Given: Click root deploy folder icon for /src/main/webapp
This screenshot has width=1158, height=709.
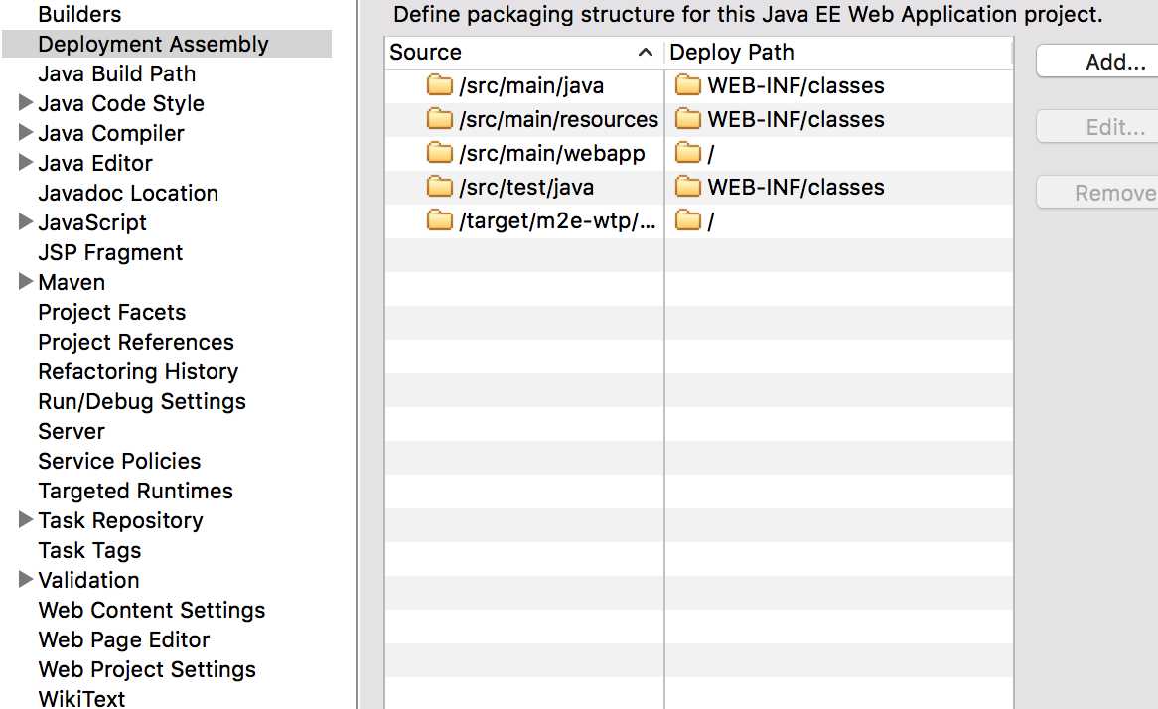Looking at the screenshot, I should (687, 153).
